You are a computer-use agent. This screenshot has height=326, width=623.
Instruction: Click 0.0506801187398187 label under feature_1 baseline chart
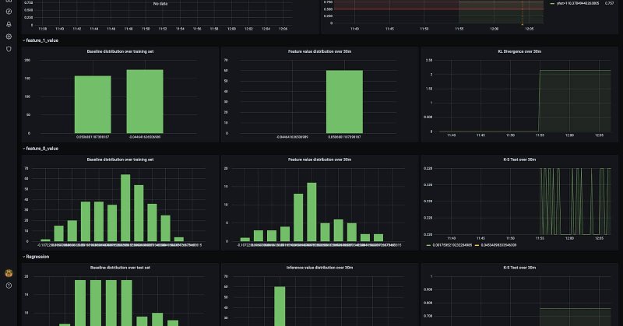[93, 137]
